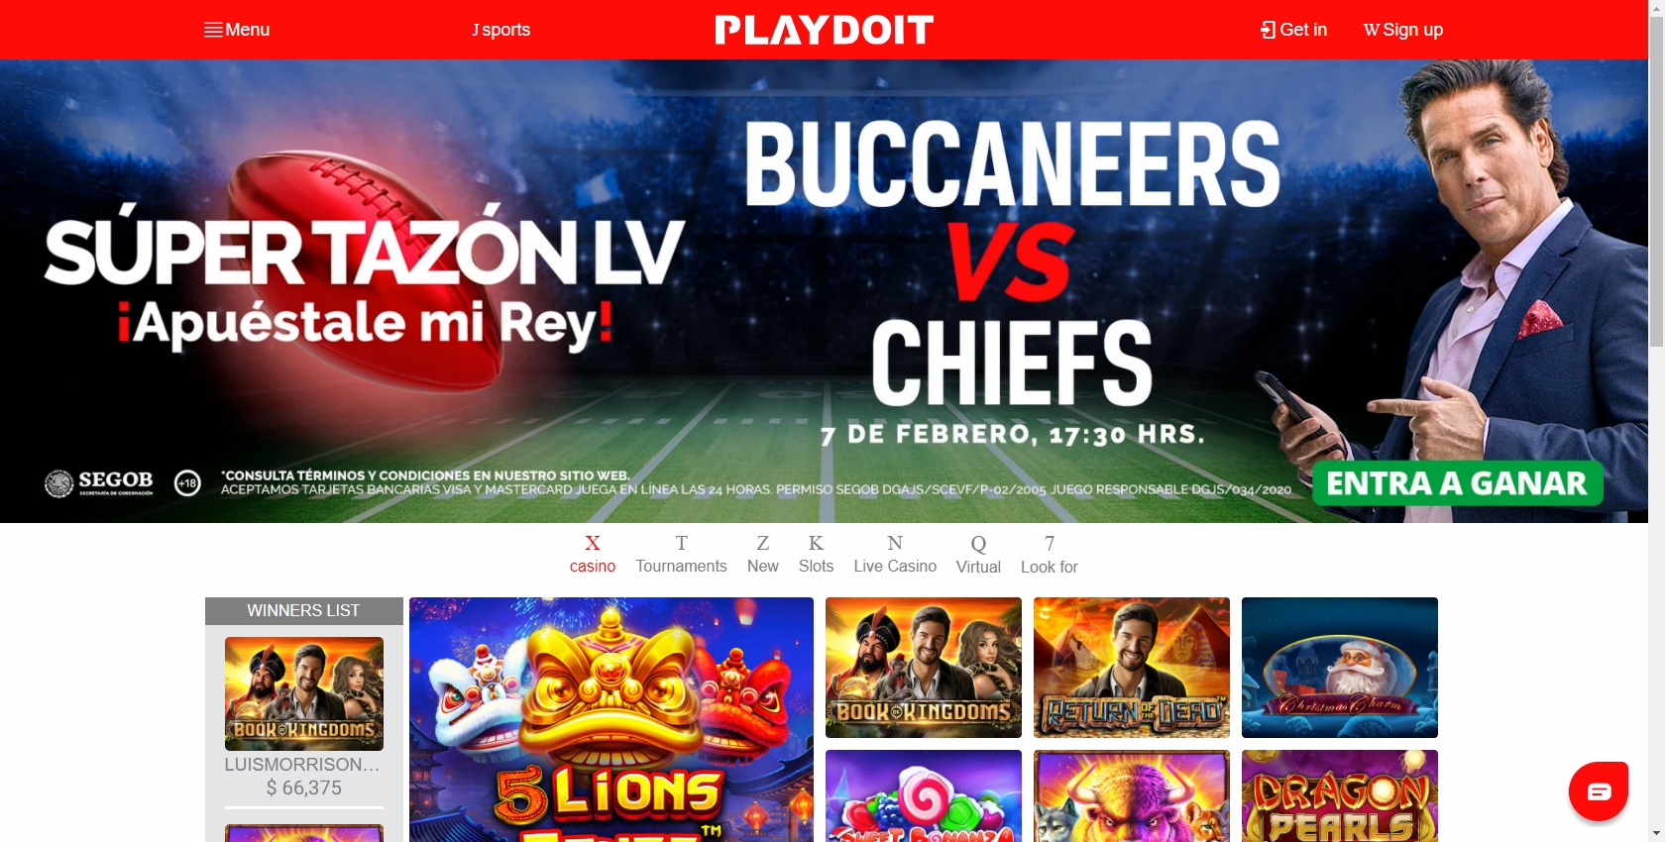Open the Look for search tab
1665x842 pixels.
(x=1049, y=555)
